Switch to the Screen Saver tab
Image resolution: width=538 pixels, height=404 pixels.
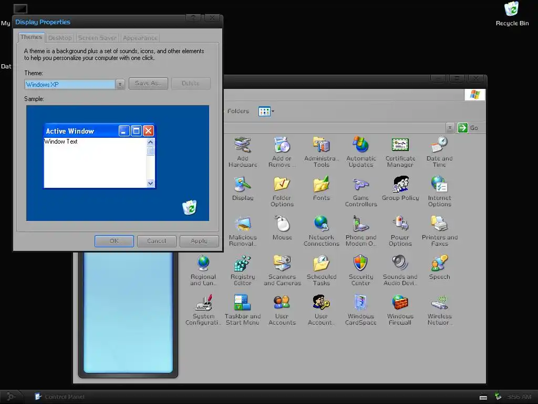coord(97,38)
